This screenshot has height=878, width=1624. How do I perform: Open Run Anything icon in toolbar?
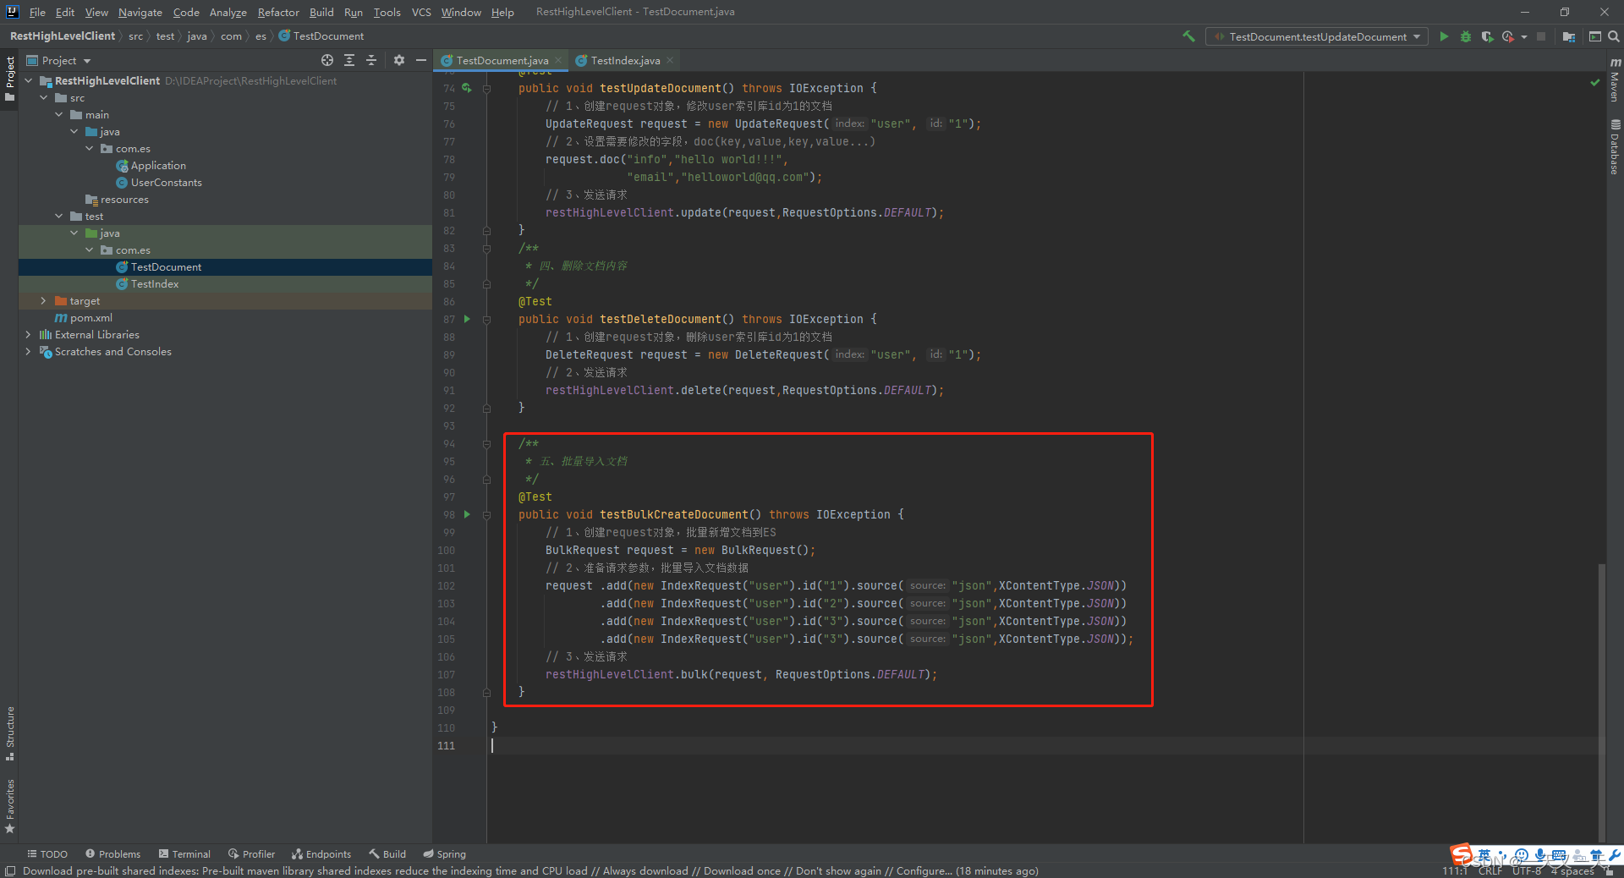1595,36
